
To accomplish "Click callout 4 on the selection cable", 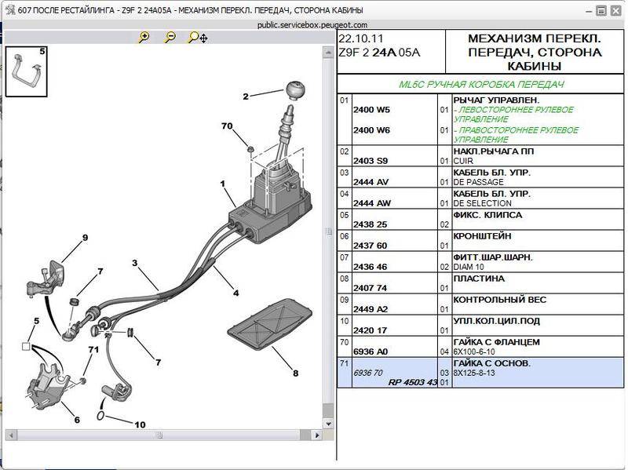I will (x=235, y=293).
